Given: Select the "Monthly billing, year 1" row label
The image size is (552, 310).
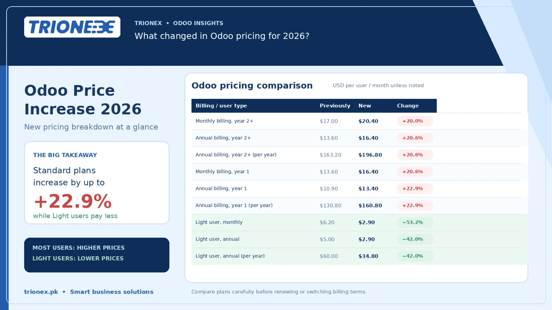Looking at the screenshot, I should [222, 172].
